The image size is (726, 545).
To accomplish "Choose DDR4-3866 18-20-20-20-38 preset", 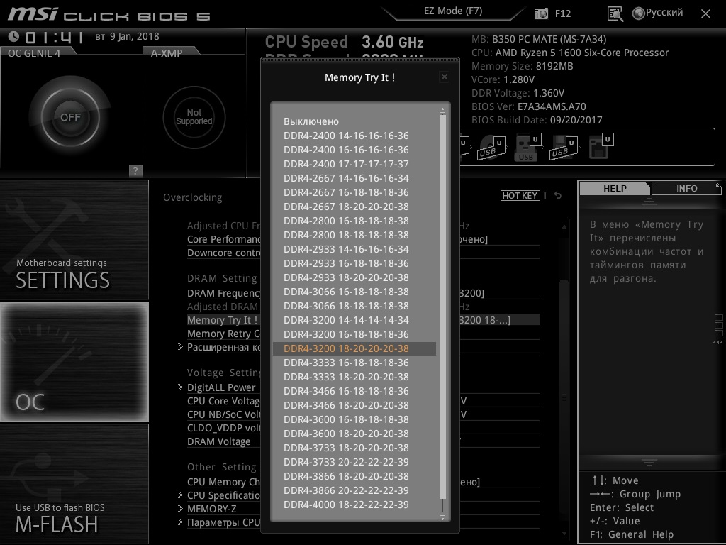I will point(354,476).
